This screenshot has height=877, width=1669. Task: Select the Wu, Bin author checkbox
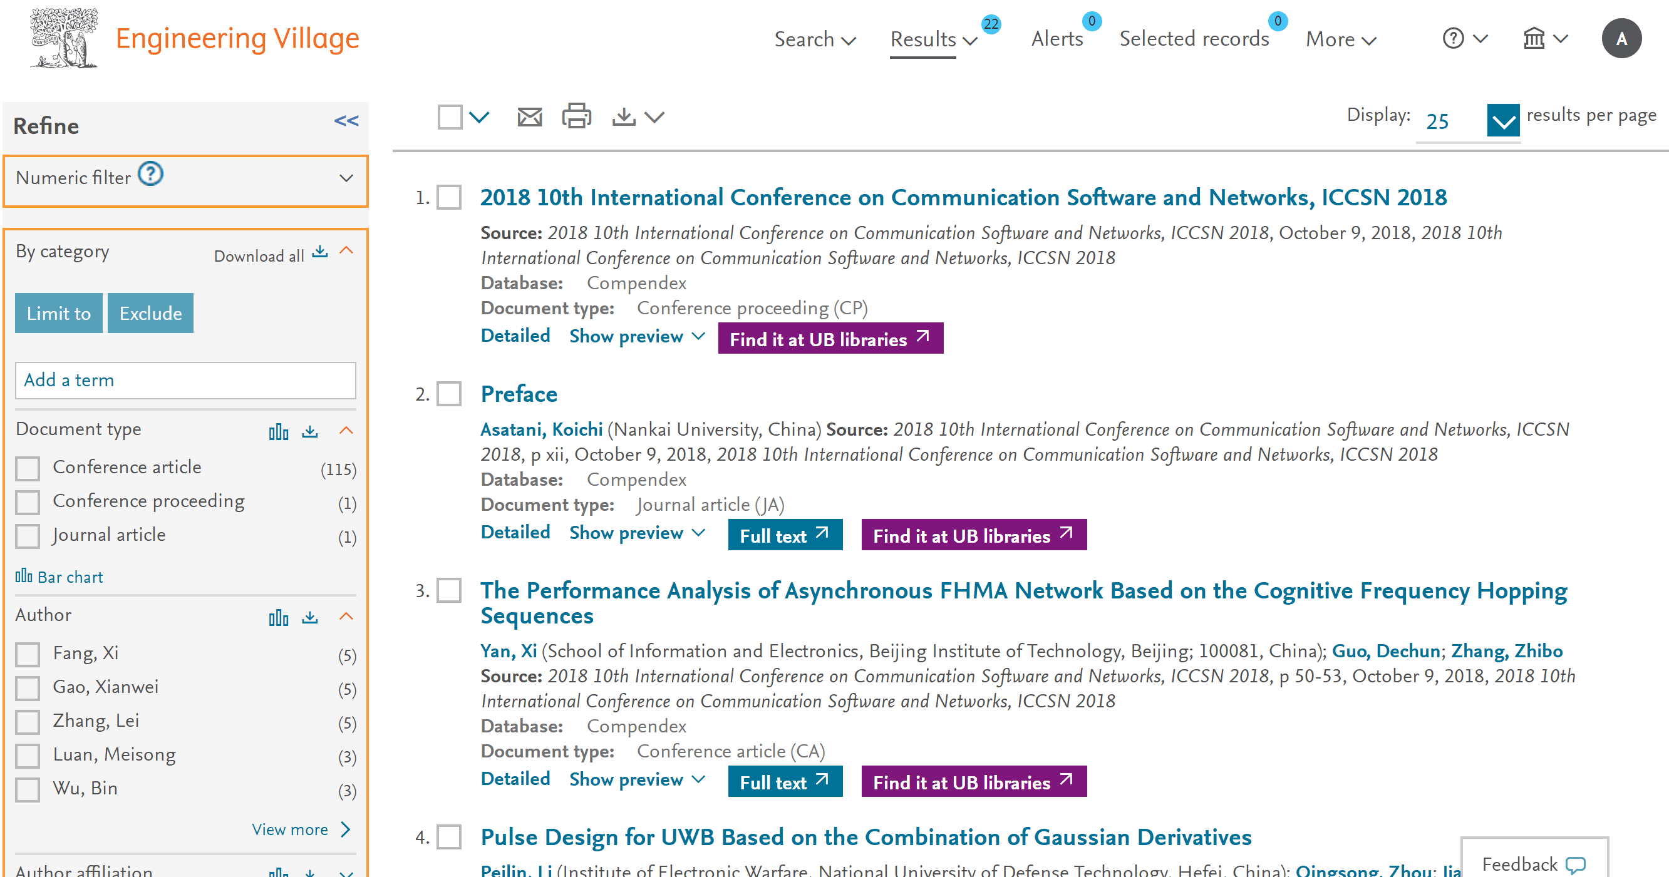pyautogui.click(x=27, y=789)
